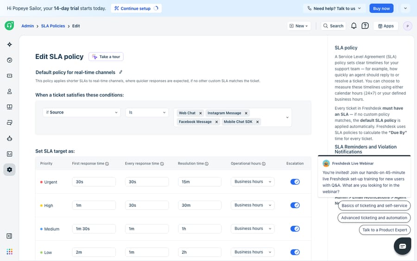Image resolution: width=417 pixels, height=261 pixels.
Task: Open the profile avatar P
Action: coord(407,26)
